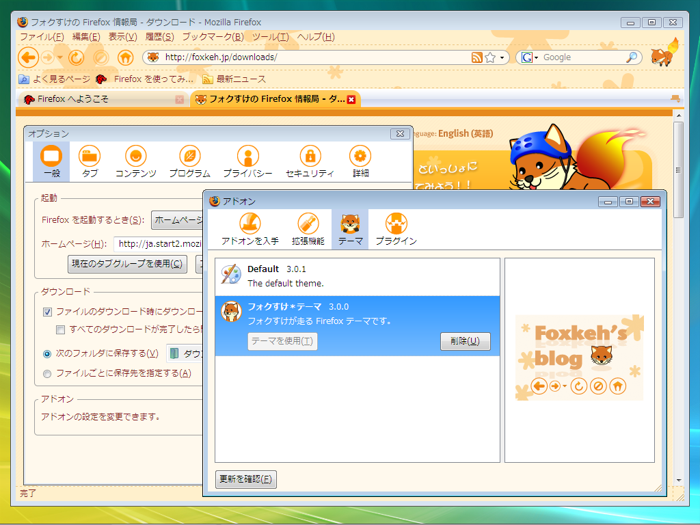Image resolution: width=700 pixels, height=525 pixels.
Task: Open the ブックマーク menu
Action: click(x=213, y=37)
